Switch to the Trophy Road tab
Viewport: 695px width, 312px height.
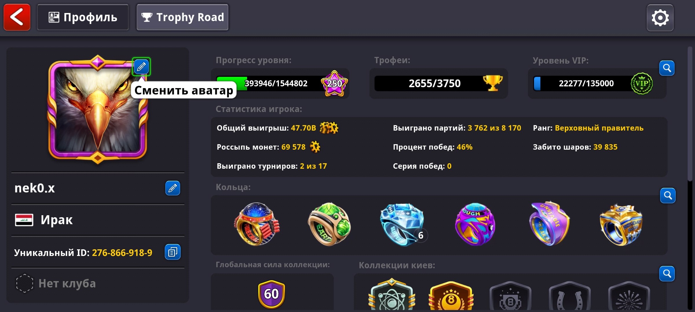182,17
